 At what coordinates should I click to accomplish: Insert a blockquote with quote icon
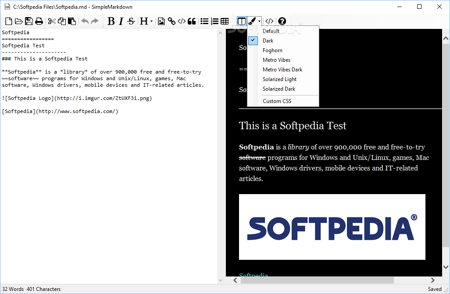coord(192,21)
